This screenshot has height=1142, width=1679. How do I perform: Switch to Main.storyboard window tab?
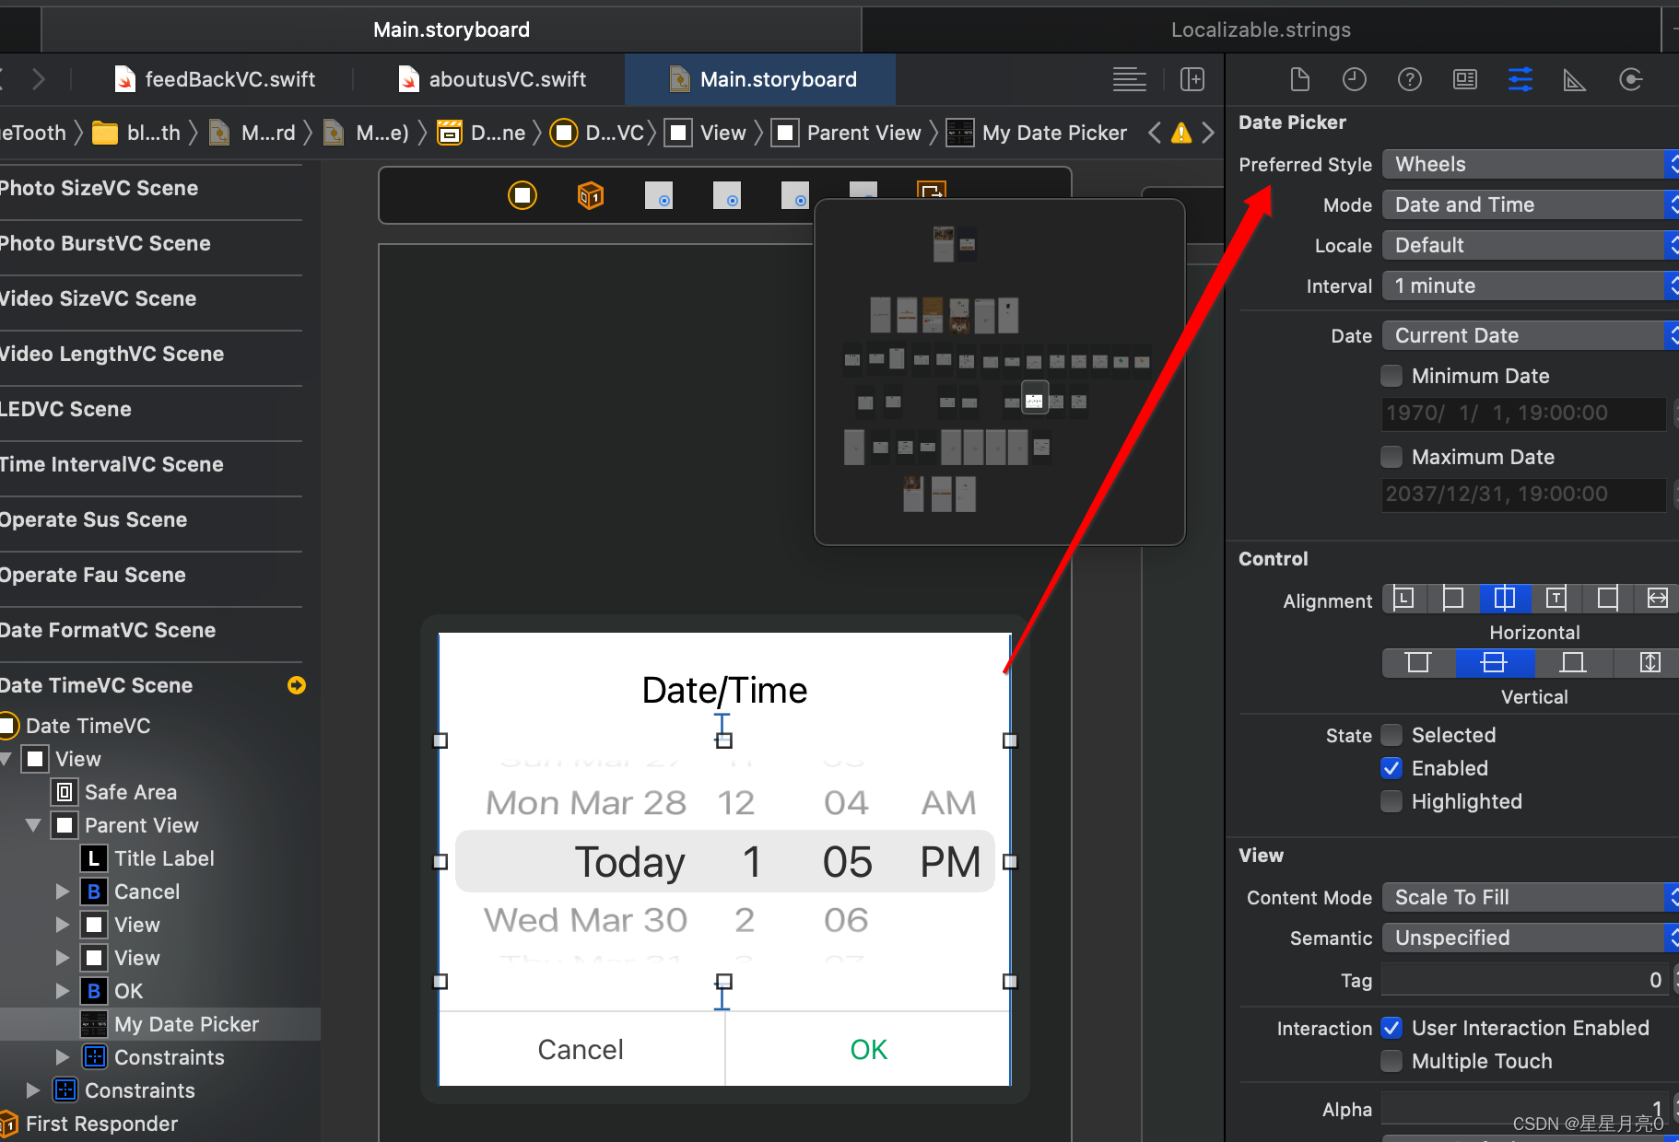coord(452,29)
